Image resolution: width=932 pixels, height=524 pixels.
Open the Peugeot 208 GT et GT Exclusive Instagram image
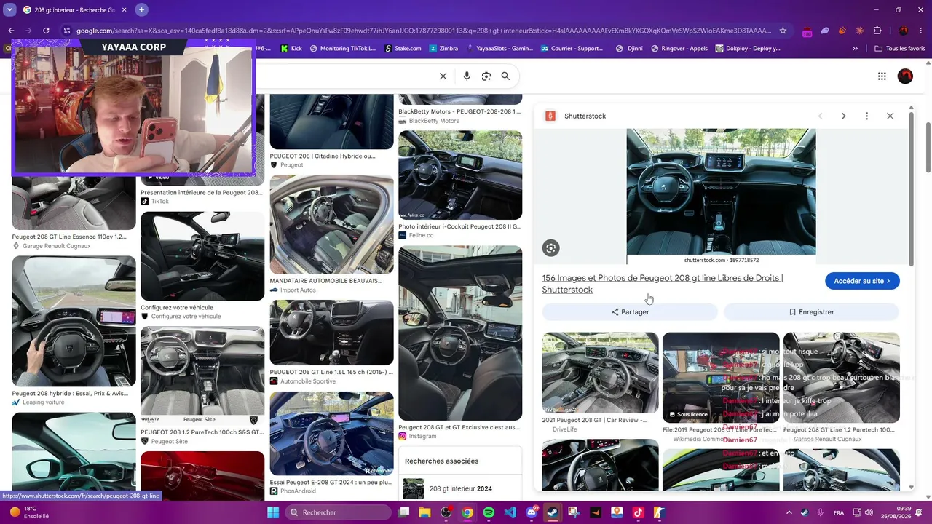pos(460,333)
